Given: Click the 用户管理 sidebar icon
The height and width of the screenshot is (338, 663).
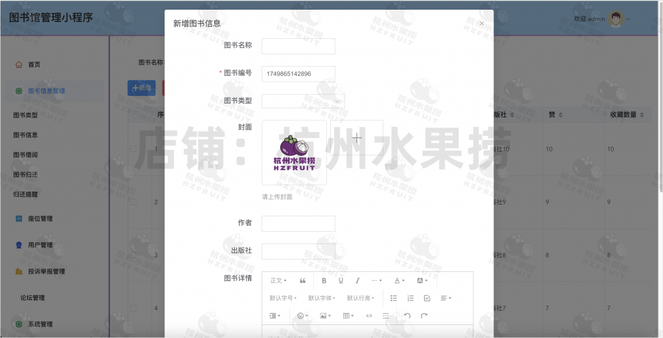Looking at the screenshot, I should [x=19, y=245].
